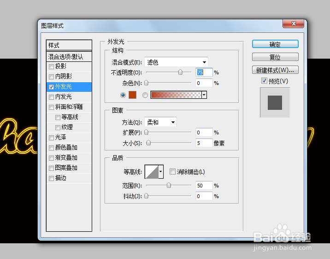330x259 pixels.
Task: Open the 内发光 style settings row
Action: click(x=69, y=97)
